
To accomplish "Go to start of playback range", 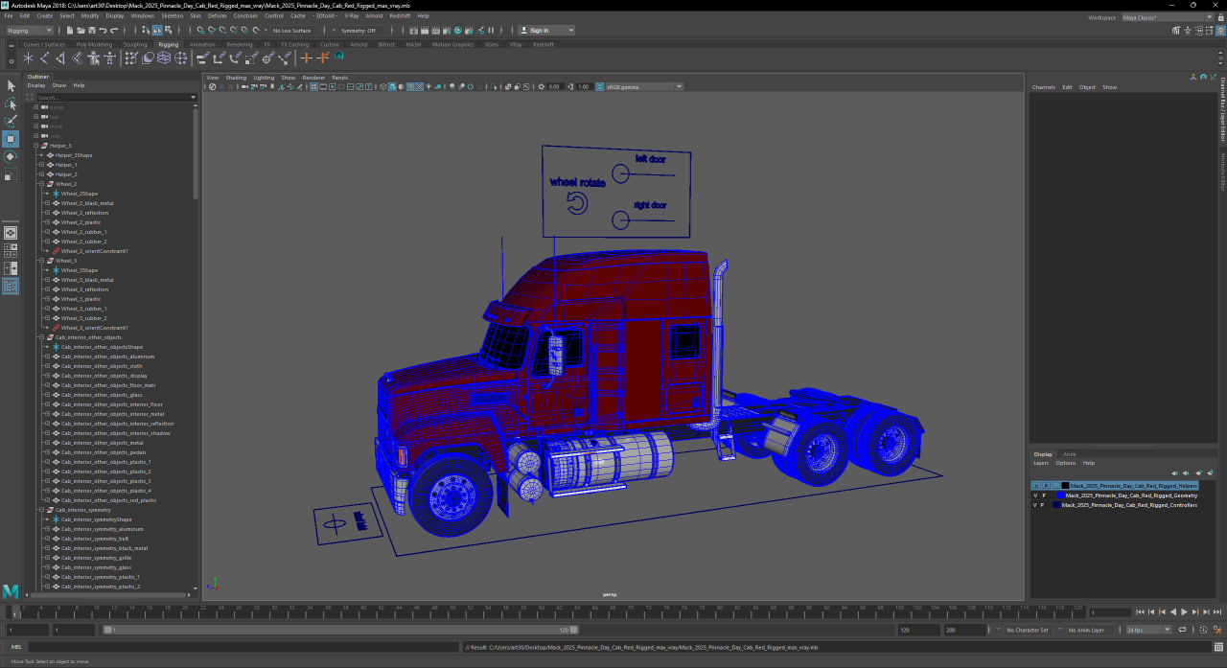I will pyautogui.click(x=1140, y=612).
